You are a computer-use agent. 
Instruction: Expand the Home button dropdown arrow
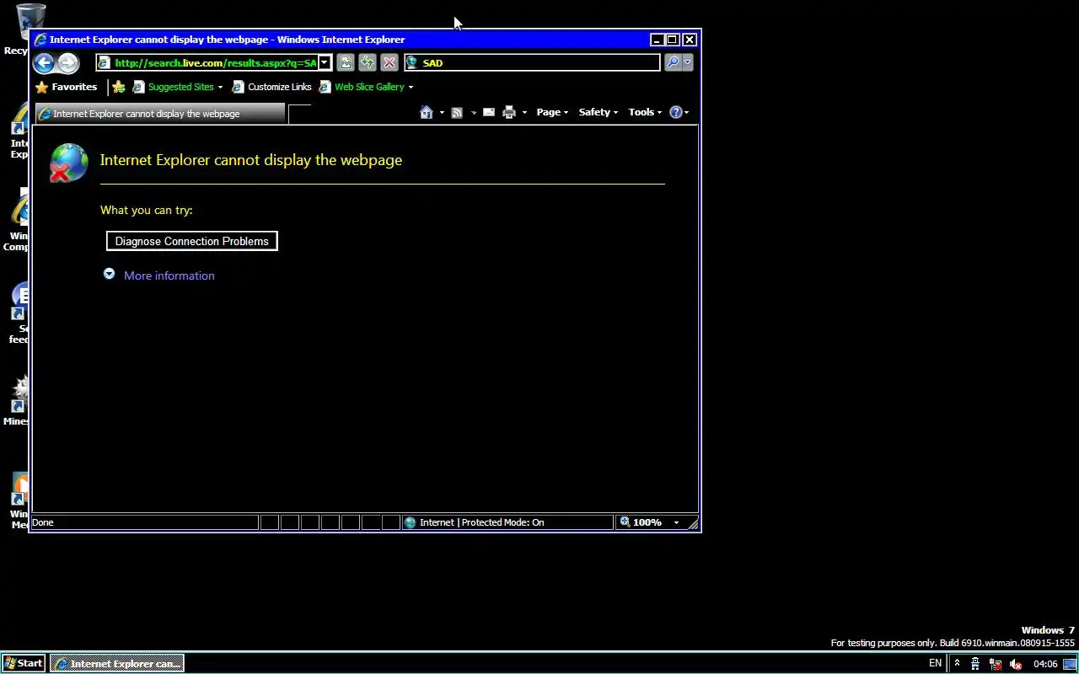point(442,112)
